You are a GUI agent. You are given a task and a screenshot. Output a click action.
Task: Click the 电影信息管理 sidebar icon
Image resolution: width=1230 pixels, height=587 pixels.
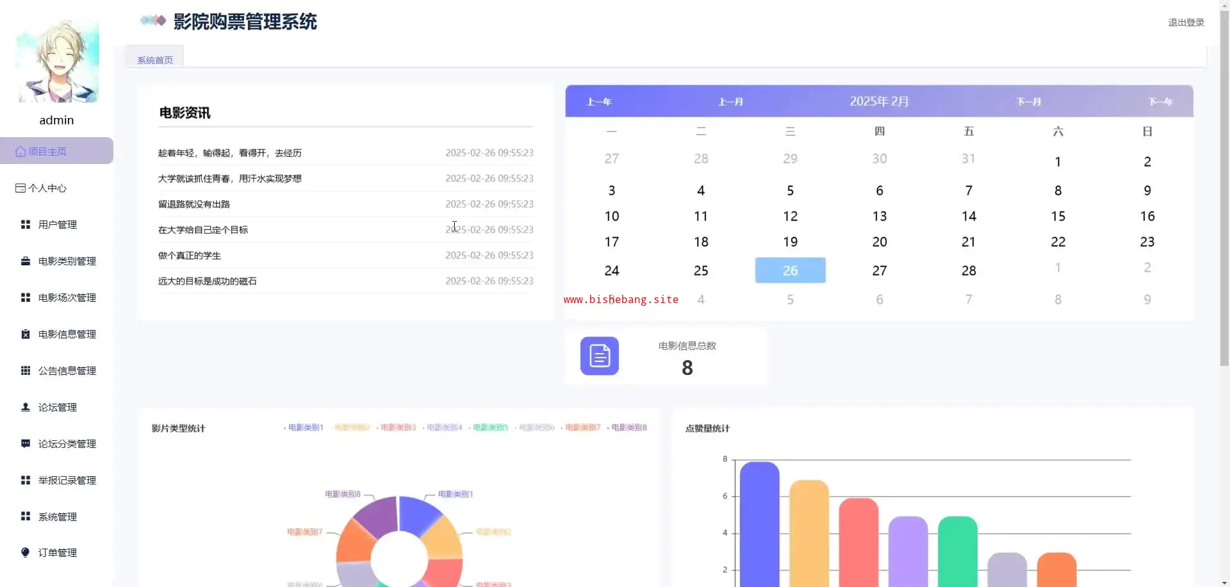pos(26,335)
